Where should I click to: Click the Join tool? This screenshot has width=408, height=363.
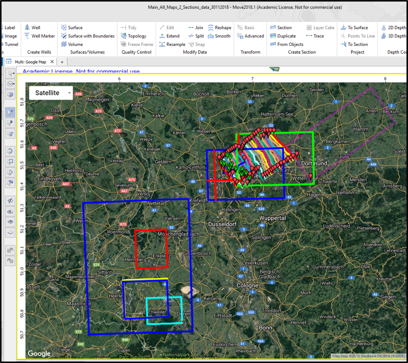coord(196,28)
